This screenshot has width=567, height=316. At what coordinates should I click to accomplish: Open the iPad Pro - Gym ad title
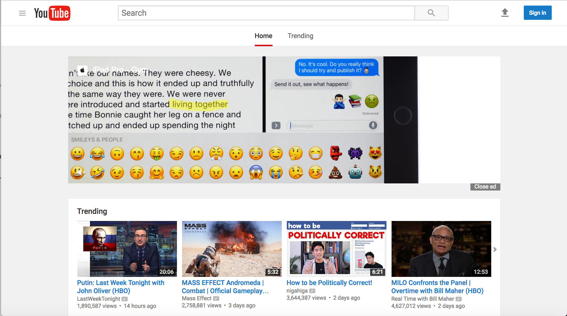point(120,70)
